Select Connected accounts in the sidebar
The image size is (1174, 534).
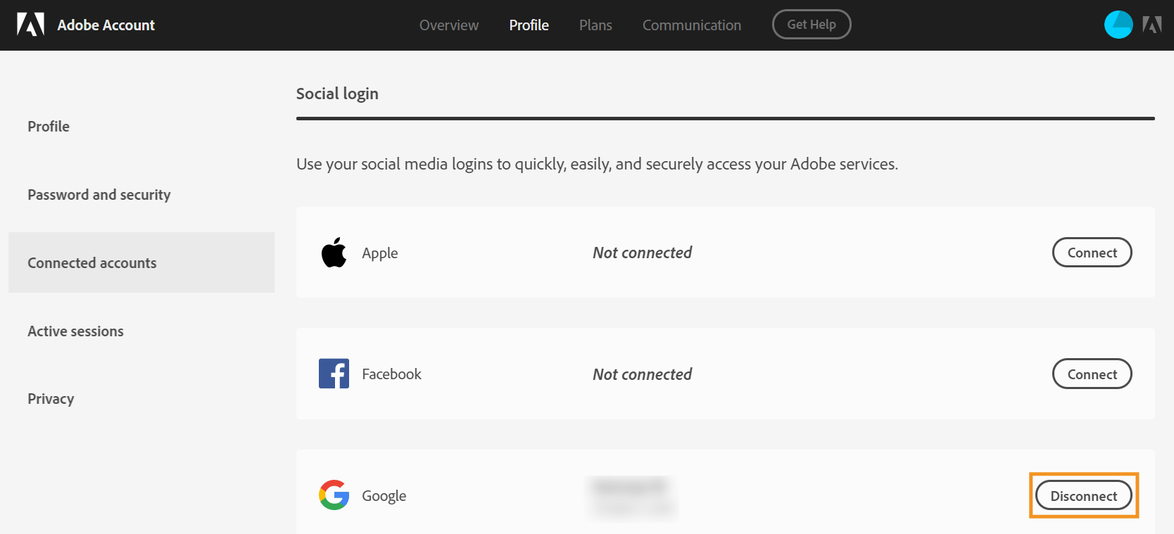[x=141, y=262]
